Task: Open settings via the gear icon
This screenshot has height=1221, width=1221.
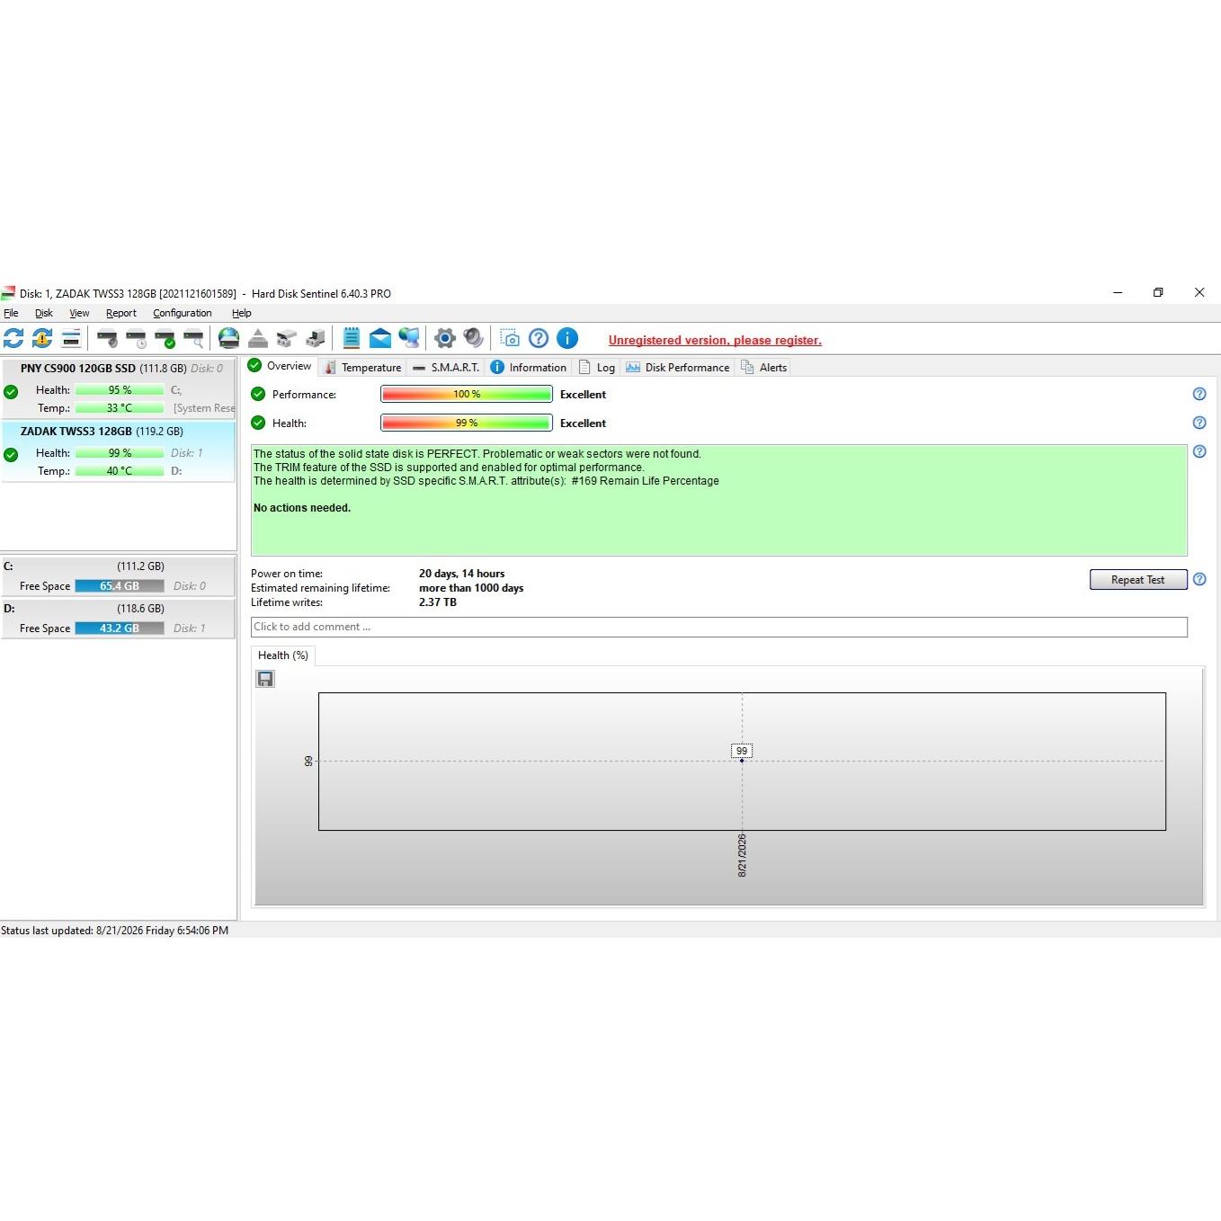Action: tap(445, 338)
